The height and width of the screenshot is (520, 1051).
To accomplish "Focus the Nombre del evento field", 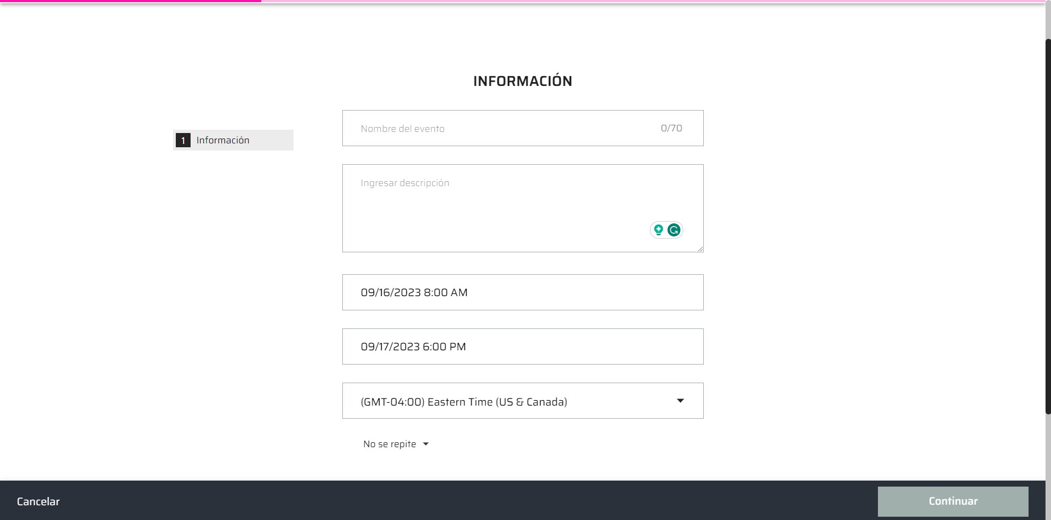I will click(x=522, y=128).
